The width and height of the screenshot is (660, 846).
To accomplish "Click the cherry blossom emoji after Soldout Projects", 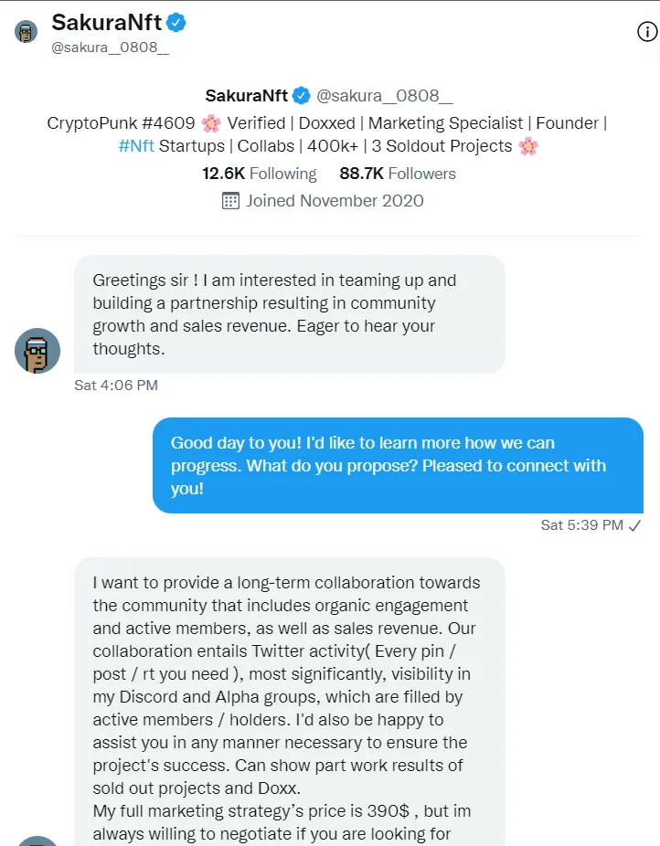I will point(528,146).
